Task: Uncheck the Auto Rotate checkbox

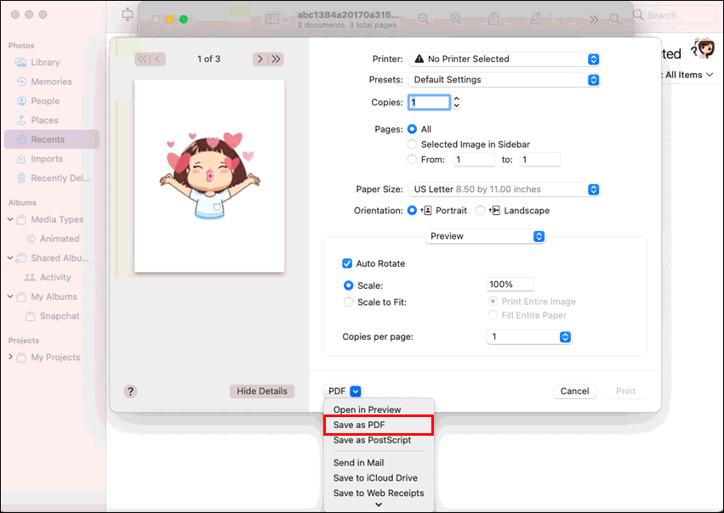Action: (347, 263)
